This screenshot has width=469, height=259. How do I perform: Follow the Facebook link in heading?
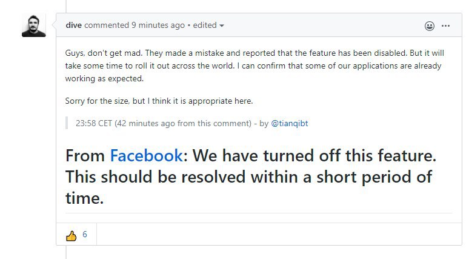click(x=146, y=156)
